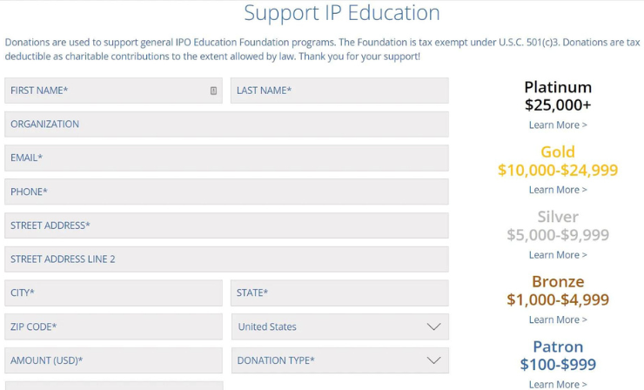The image size is (644, 390).
Task: Select Street Address Line 2 field
Action: [x=226, y=259]
